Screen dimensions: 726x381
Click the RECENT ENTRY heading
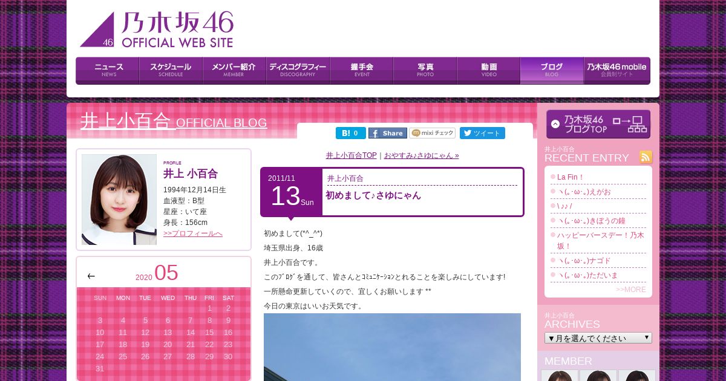(587, 158)
